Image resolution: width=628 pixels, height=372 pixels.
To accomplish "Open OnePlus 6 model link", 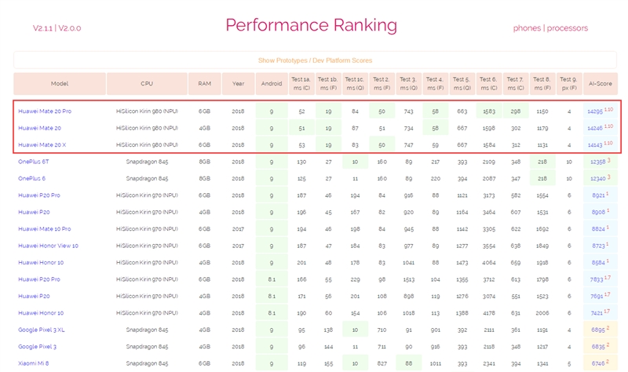I will pos(31,178).
